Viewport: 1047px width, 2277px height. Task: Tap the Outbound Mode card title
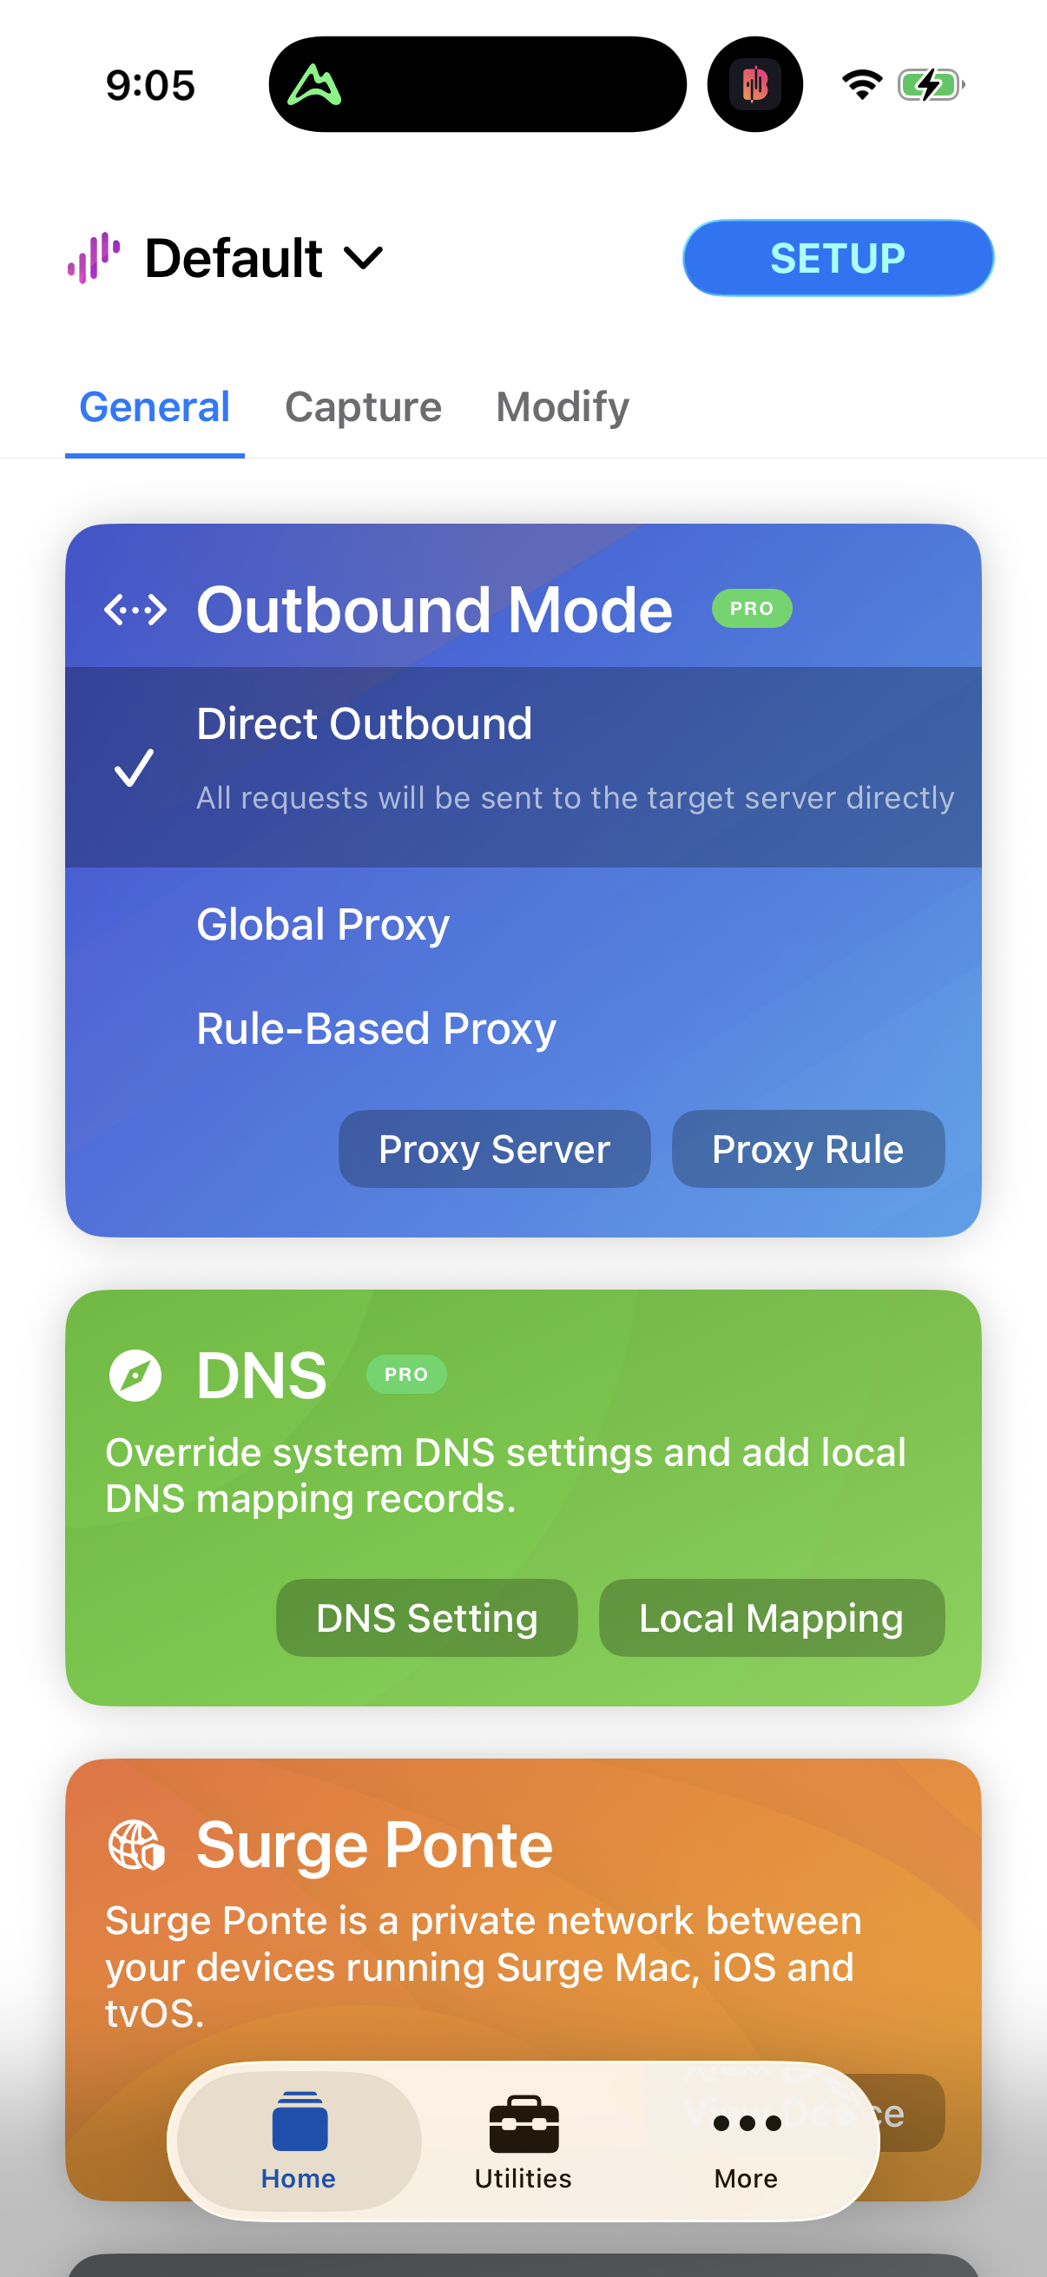tap(435, 610)
